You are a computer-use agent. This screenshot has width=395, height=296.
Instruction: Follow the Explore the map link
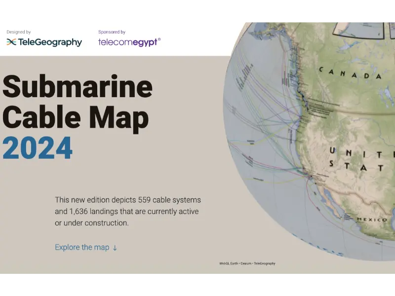click(x=86, y=248)
